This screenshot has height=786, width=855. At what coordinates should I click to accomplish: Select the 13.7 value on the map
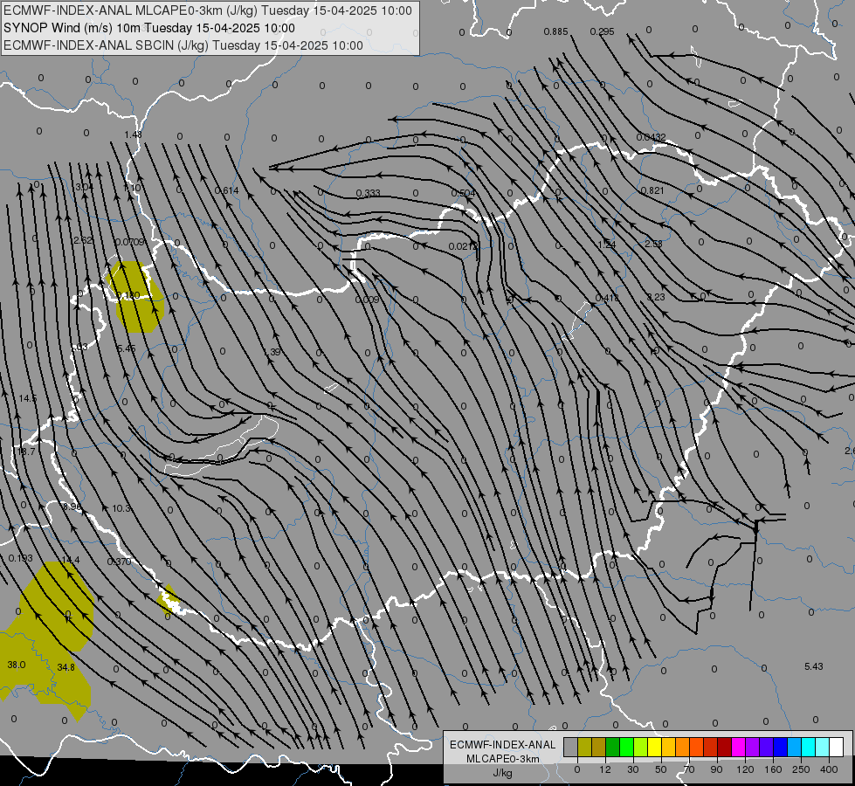click(x=26, y=452)
